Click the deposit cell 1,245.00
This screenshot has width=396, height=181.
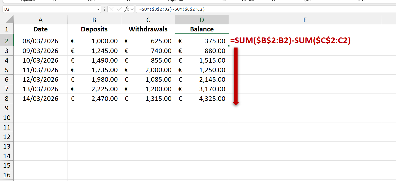pos(94,51)
